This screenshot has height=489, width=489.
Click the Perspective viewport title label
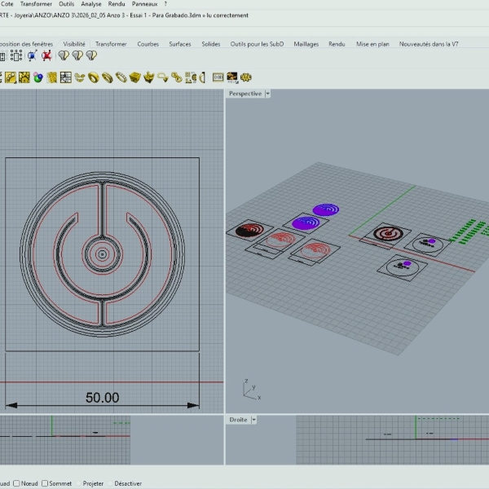(x=244, y=94)
